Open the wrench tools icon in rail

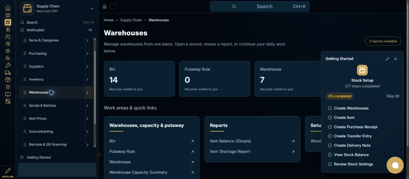click(8, 65)
